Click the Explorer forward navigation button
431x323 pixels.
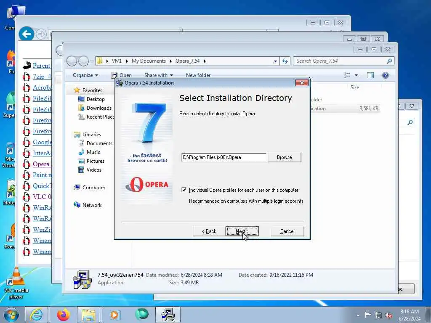click(83, 61)
